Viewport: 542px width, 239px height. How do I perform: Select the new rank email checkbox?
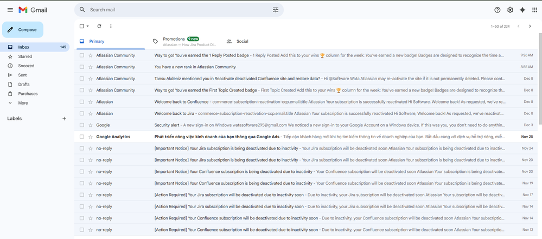81,67
